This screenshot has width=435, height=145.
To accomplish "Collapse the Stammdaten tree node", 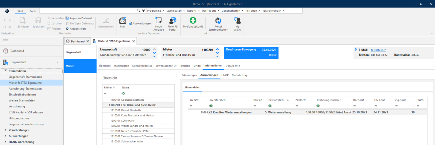I will pos(6,71).
